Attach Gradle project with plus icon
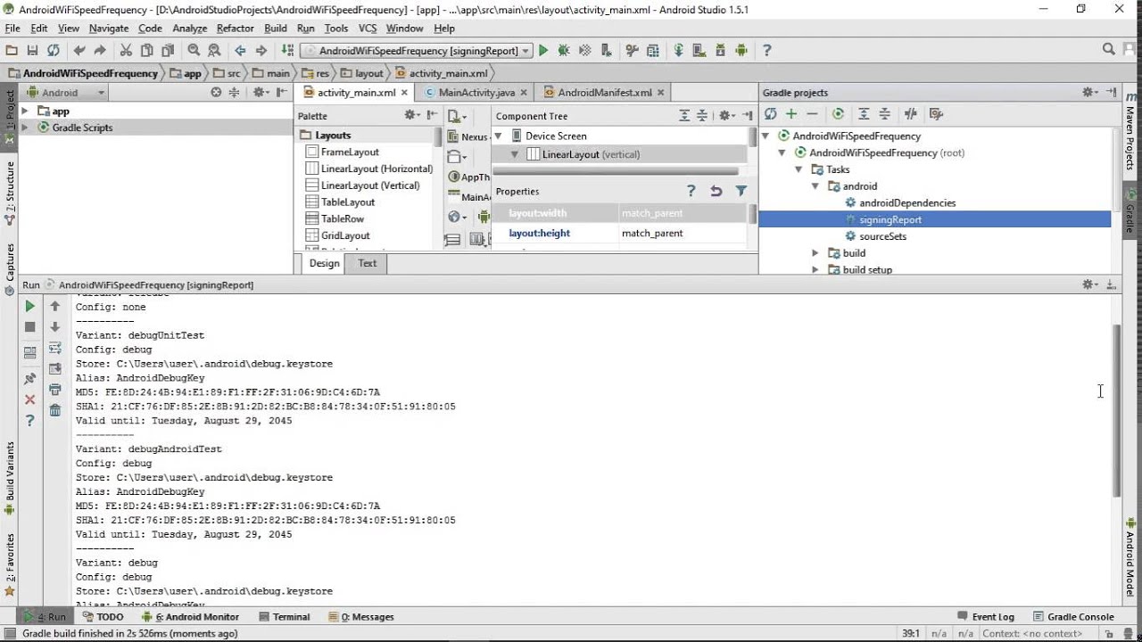 point(791,114)
